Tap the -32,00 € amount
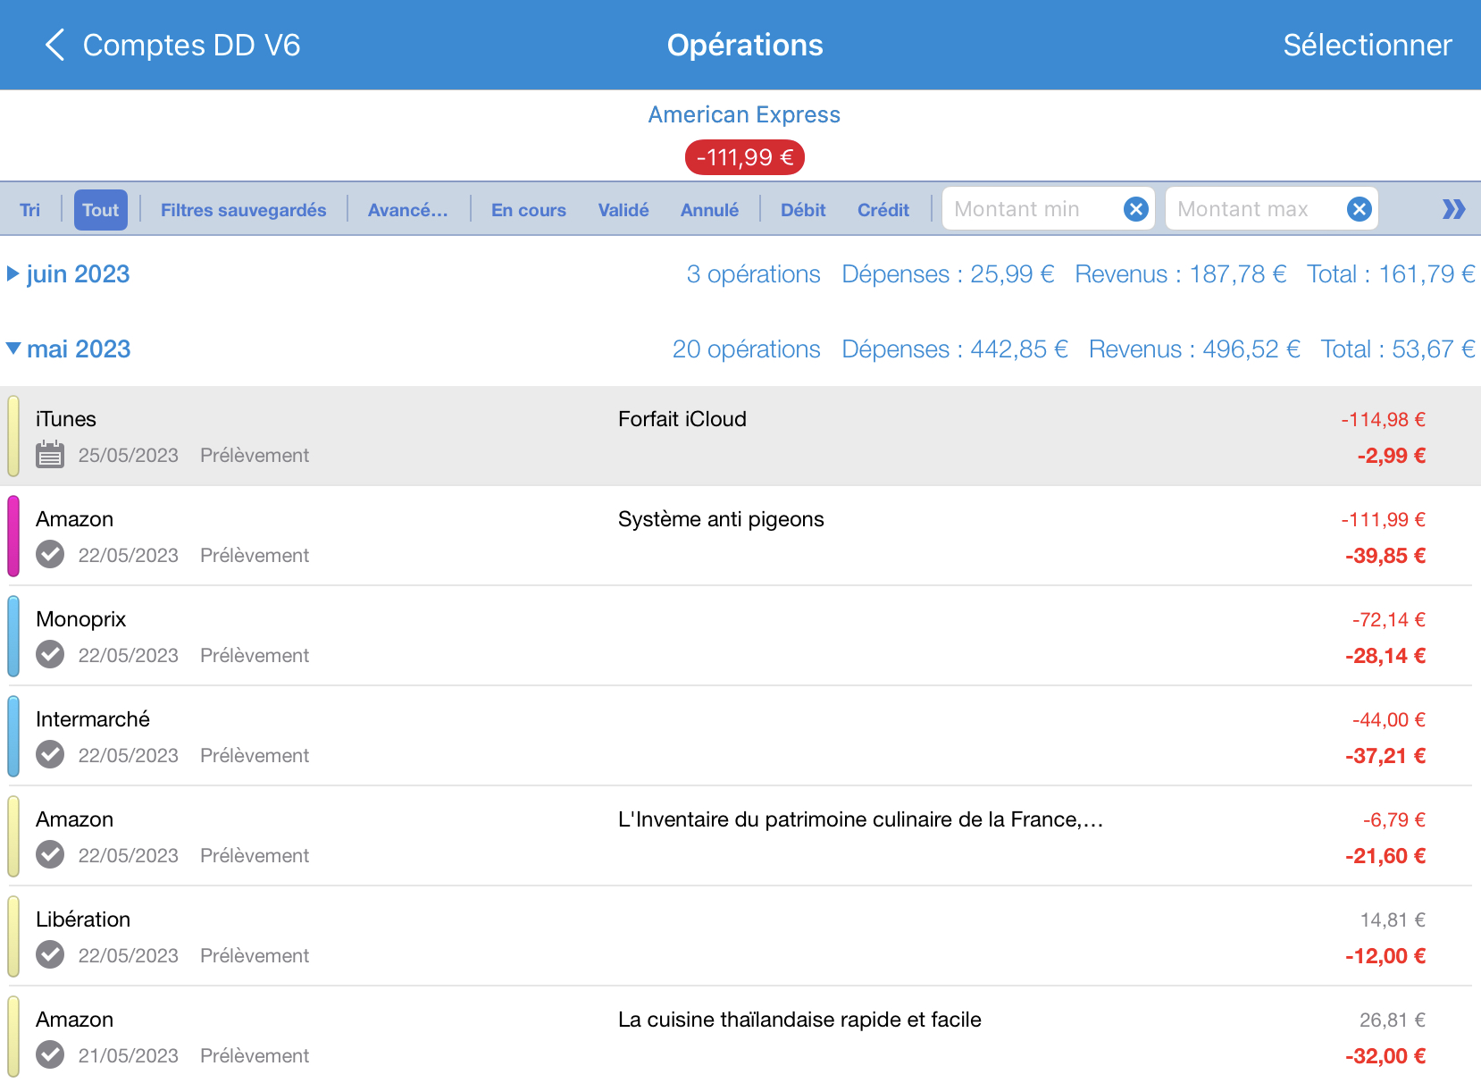This screenshot has height=1083, width=1481. [x=1385, y=1056]
